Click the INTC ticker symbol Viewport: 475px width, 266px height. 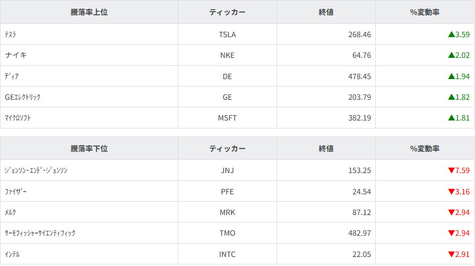tap(227, 254)
